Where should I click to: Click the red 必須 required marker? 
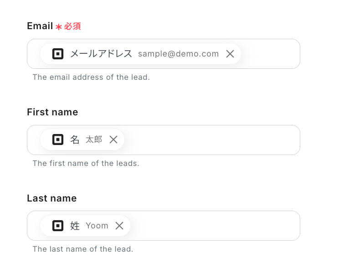tap(72, 26)
